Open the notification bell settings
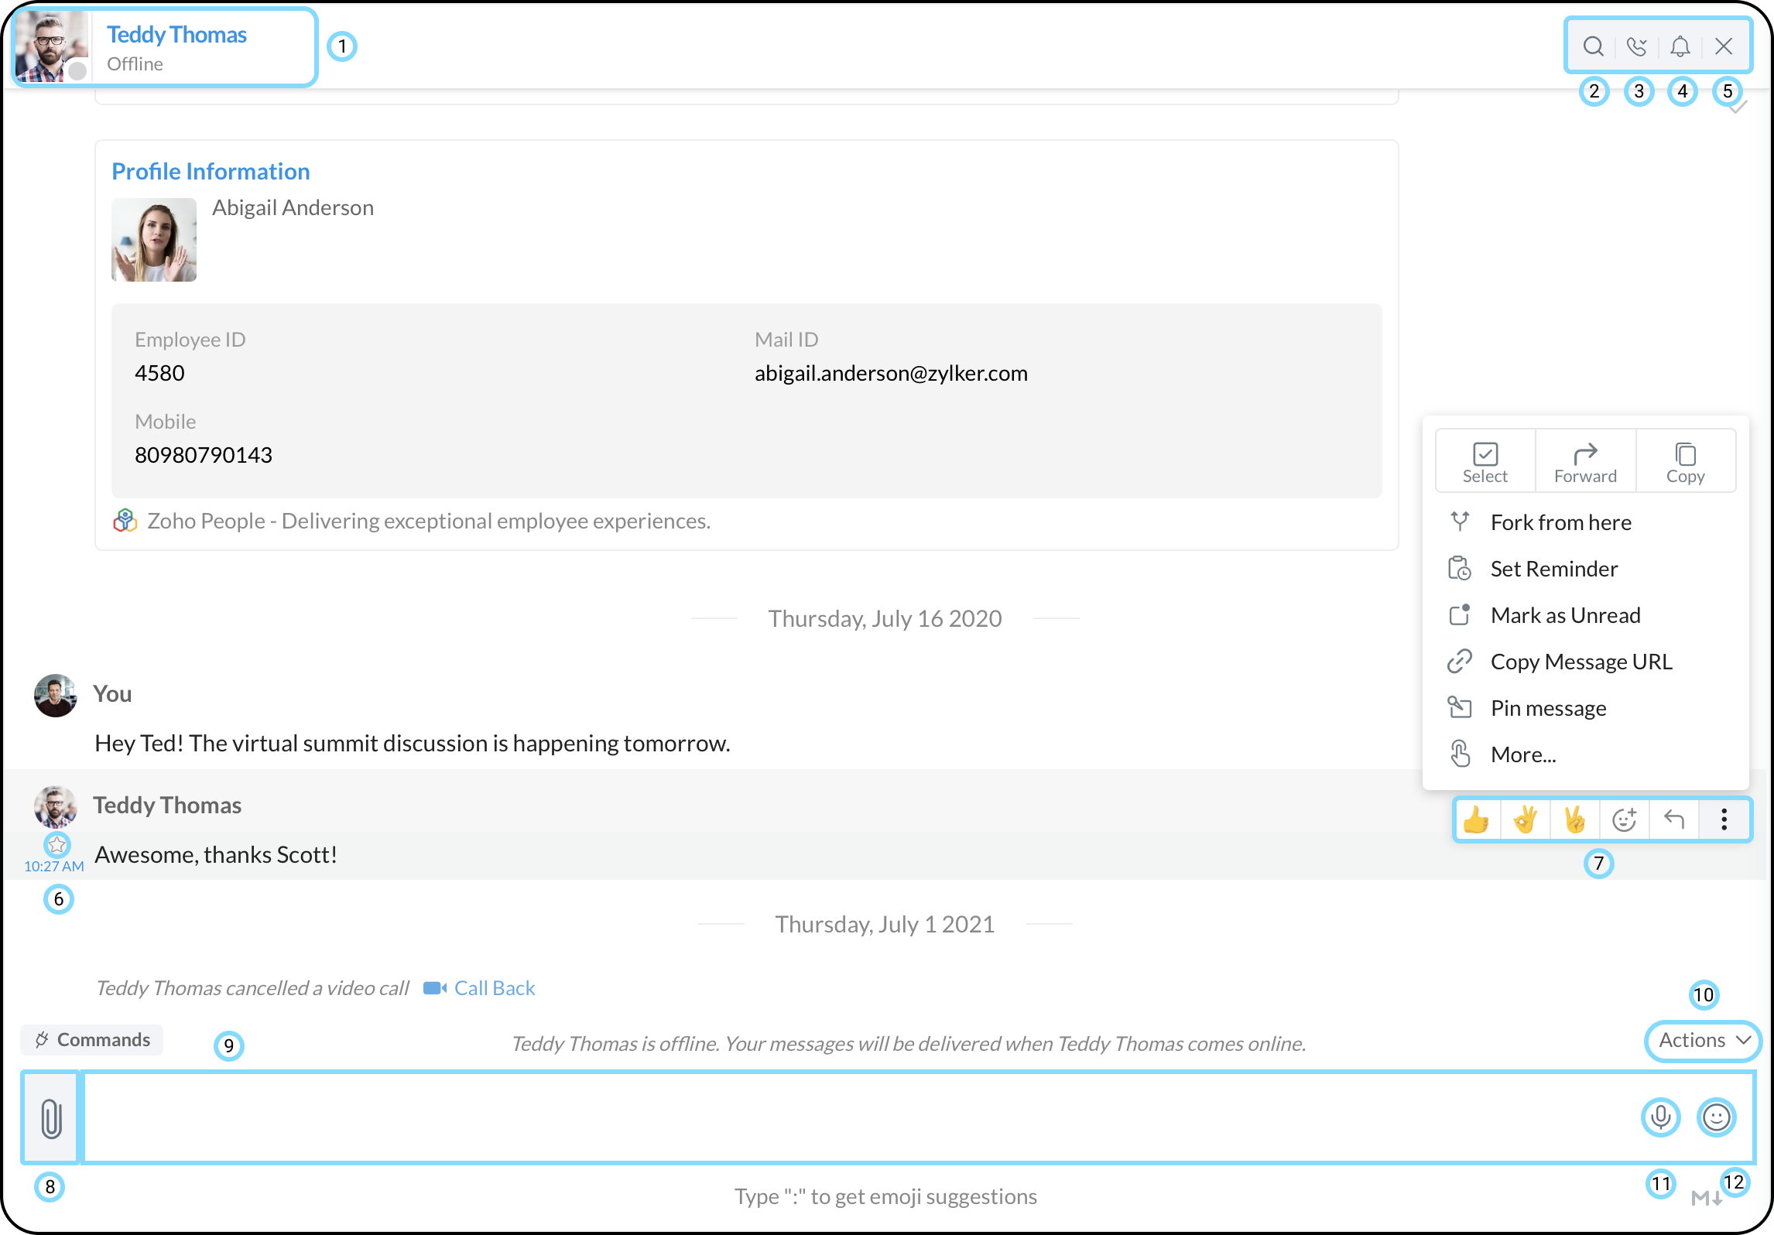1774x1235 pixels. coord(1680,46)
